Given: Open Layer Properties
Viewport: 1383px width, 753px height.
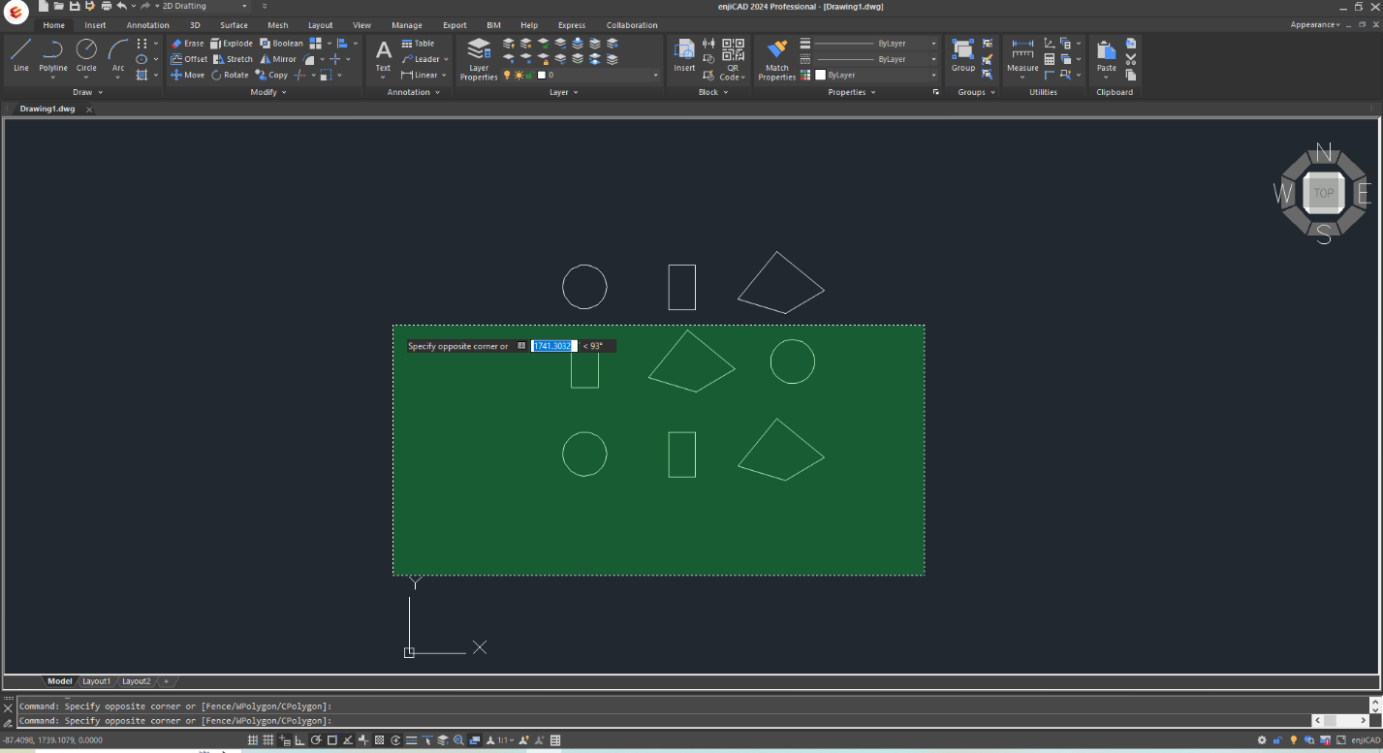Looking at the screenshot, I should (479, 59).
